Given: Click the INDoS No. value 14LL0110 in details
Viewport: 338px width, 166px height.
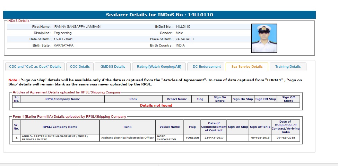Looking at the screenshot, I should pyautogui.click(x=183, y=27).
